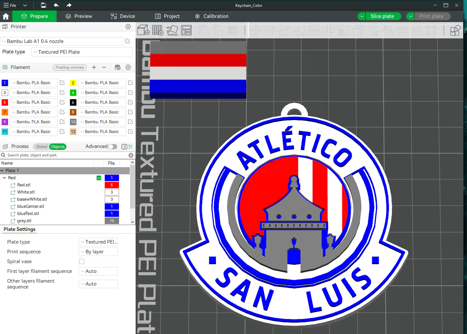
Task: Save the project with the disk icon
Action: 44,5
